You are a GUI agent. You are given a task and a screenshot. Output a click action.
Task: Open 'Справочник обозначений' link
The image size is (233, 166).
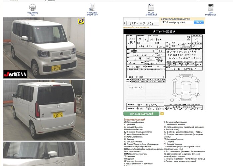coord(135,119)
